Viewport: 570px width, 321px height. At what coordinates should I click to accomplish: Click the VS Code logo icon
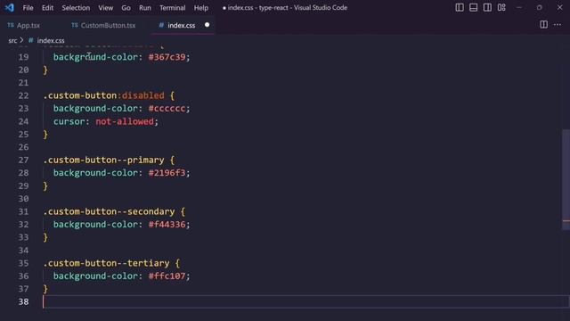[10, 7]
